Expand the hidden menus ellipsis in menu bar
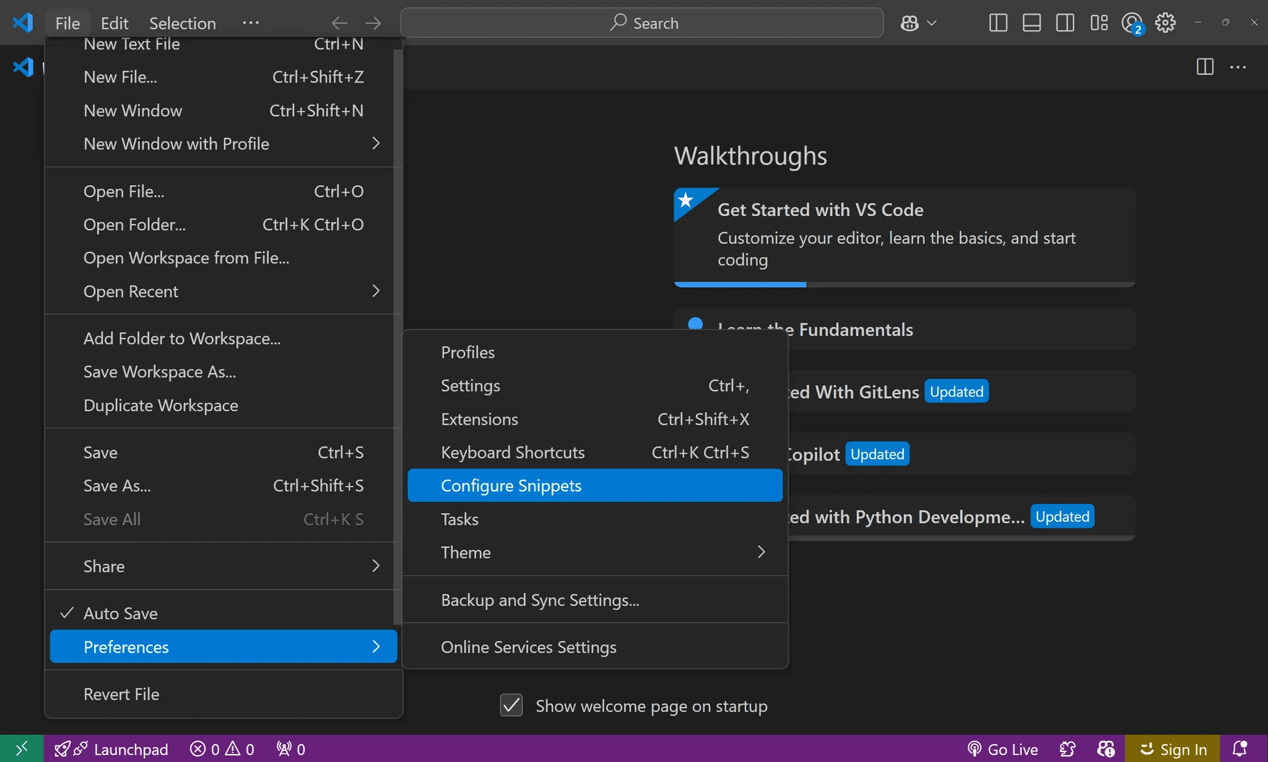Viewport: 1268px width, 762px height. (x=251, y=23)
